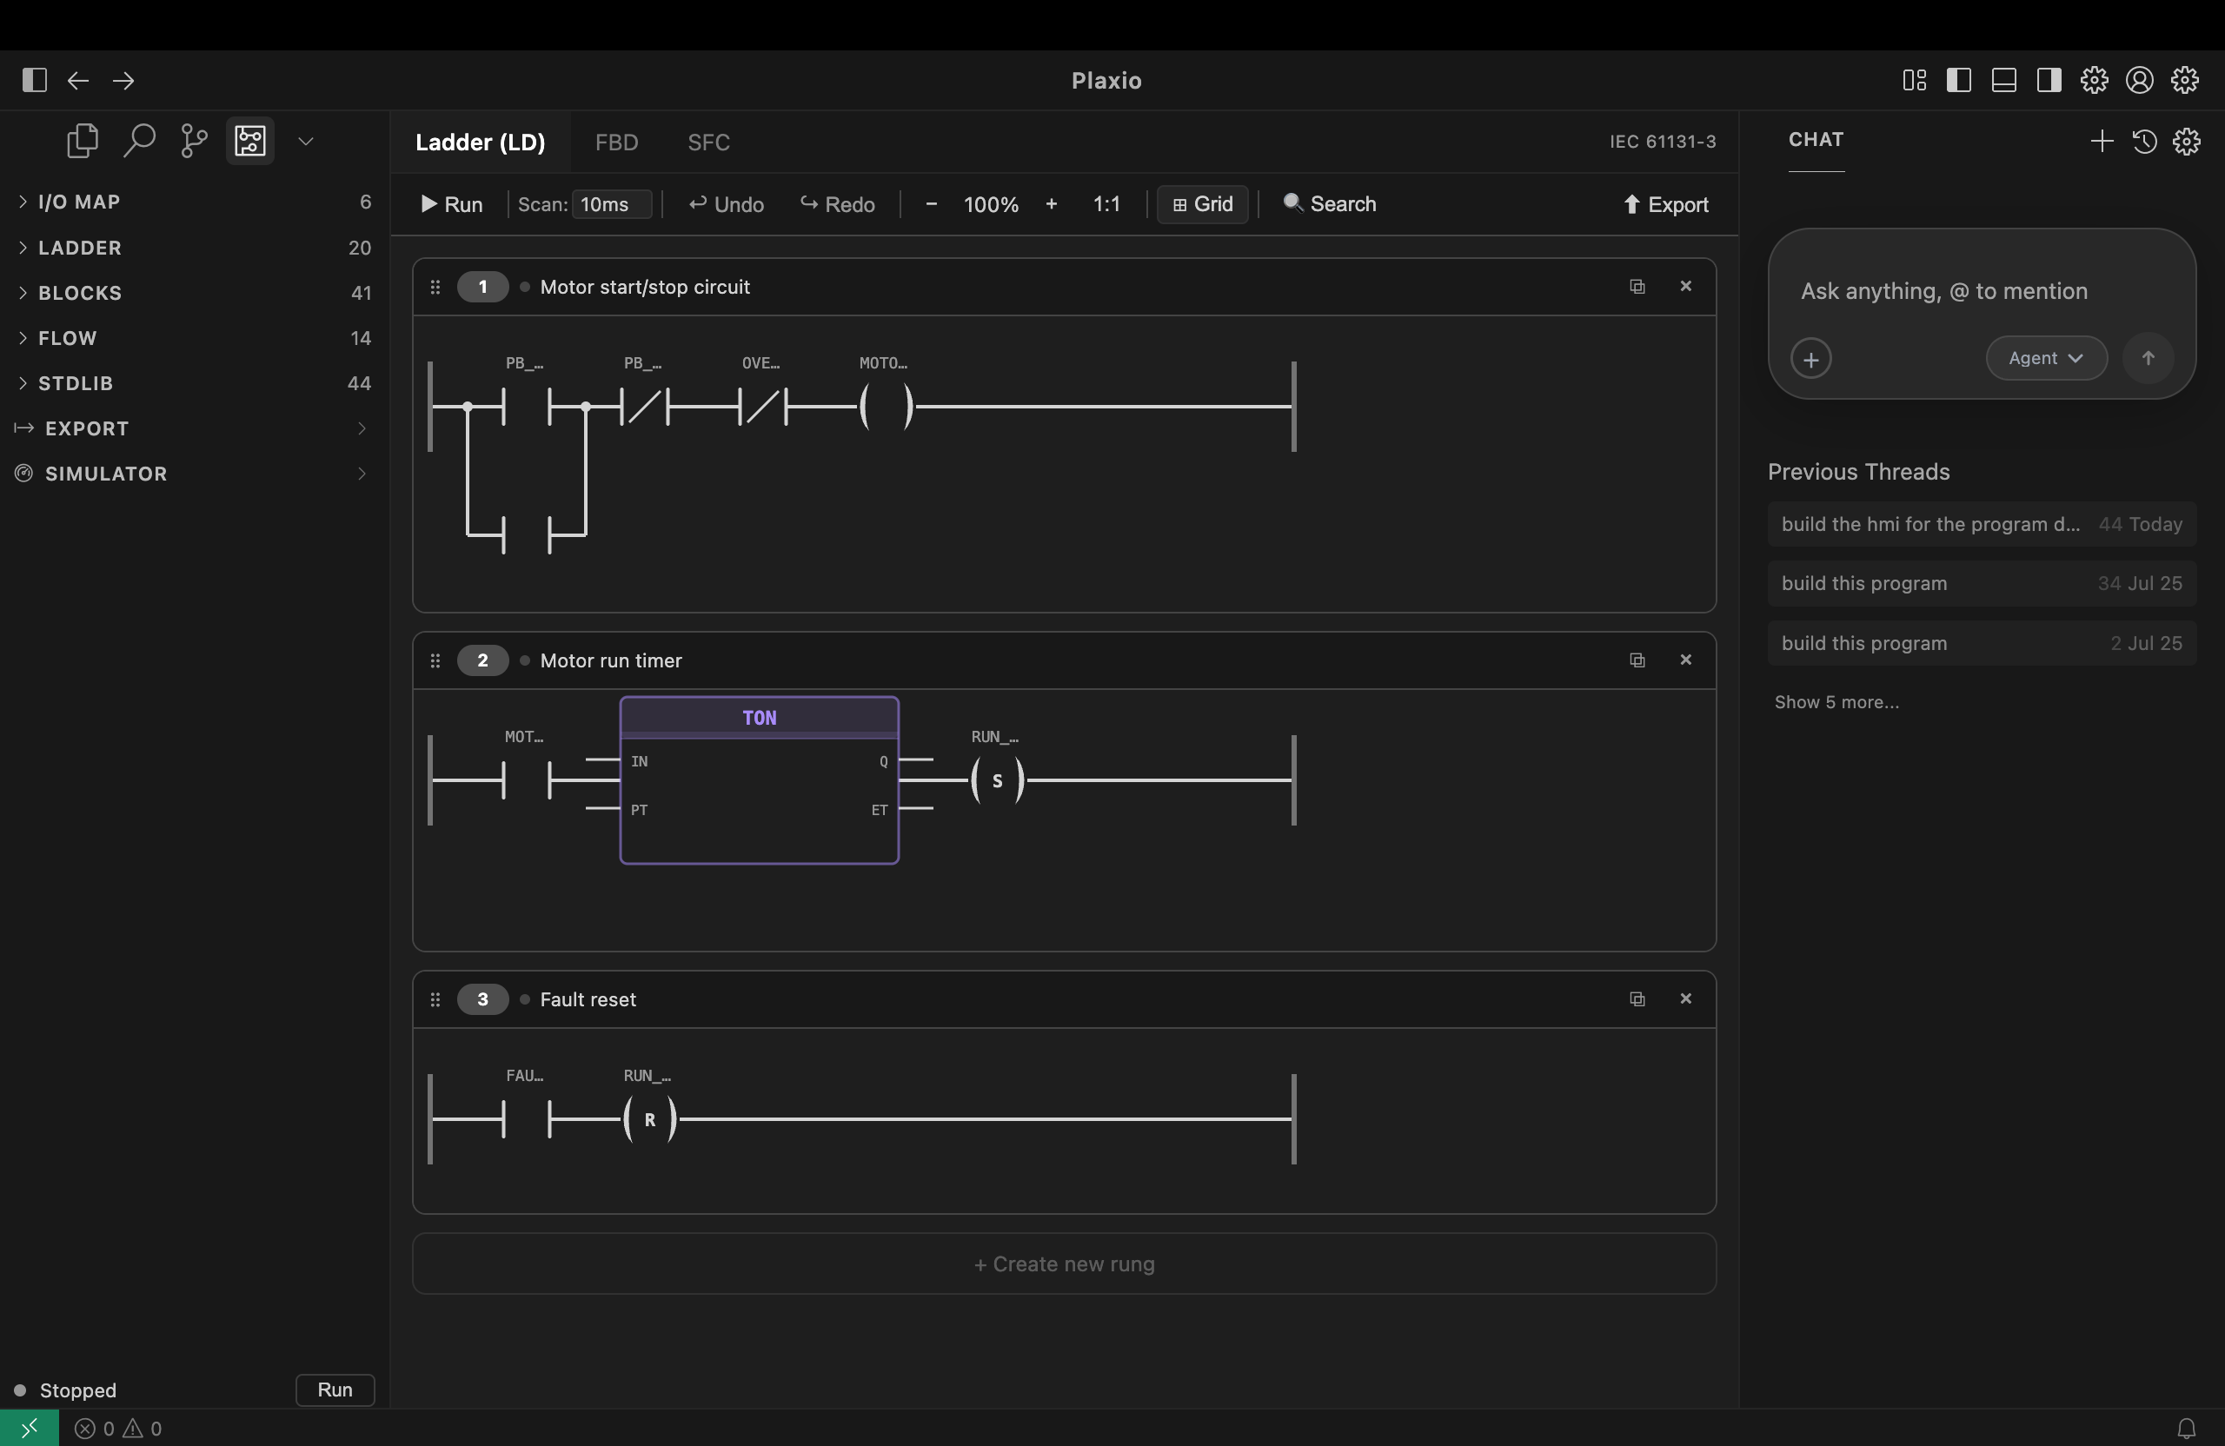
Task: Expand the I/O MAP section
Action: point(195,202)
